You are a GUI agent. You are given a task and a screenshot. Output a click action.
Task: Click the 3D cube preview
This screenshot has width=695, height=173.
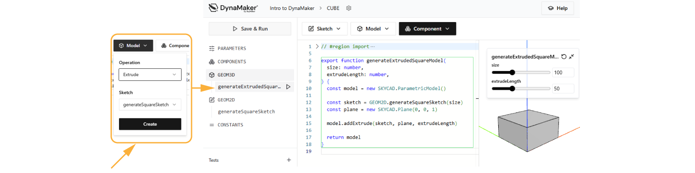(527, 130)
